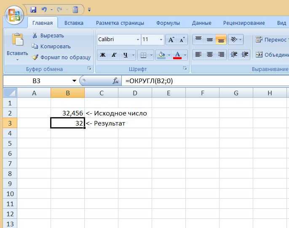Open the Разметка страницы tab

pos(120,23)
